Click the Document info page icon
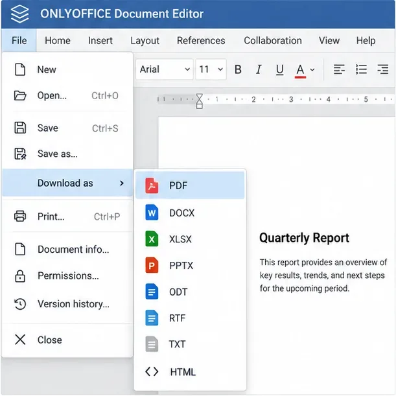Screen dimensions: 396x396 (20, 250)
